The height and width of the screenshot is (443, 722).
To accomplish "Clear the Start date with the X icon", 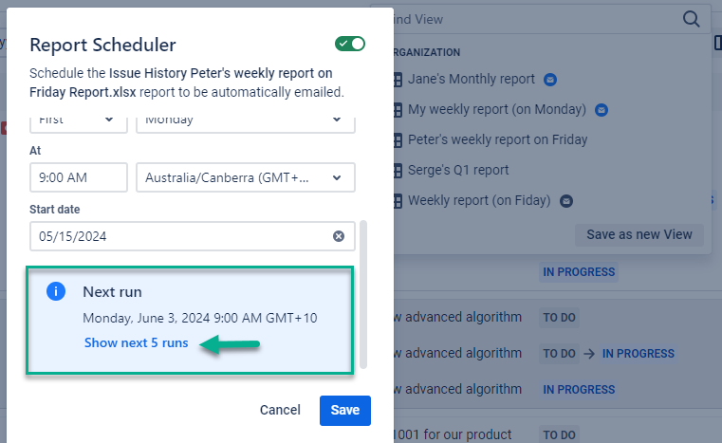I will [339, 236].
